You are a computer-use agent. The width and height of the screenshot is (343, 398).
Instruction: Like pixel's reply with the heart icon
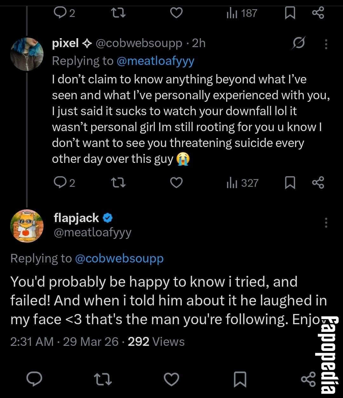click(176, 183)
